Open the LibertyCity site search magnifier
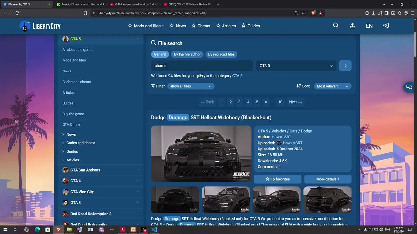Viewport: 417px width, 234px height. pyautogui.click(x=336, y=26)
